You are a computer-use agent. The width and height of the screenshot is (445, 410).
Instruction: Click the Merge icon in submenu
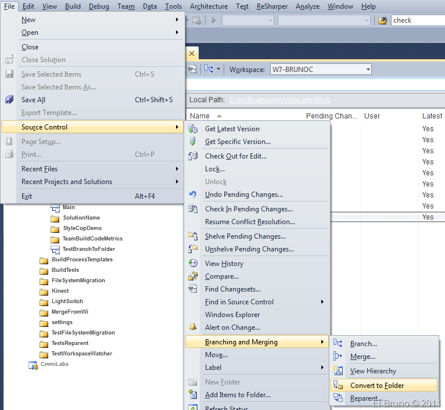point(338,357)
